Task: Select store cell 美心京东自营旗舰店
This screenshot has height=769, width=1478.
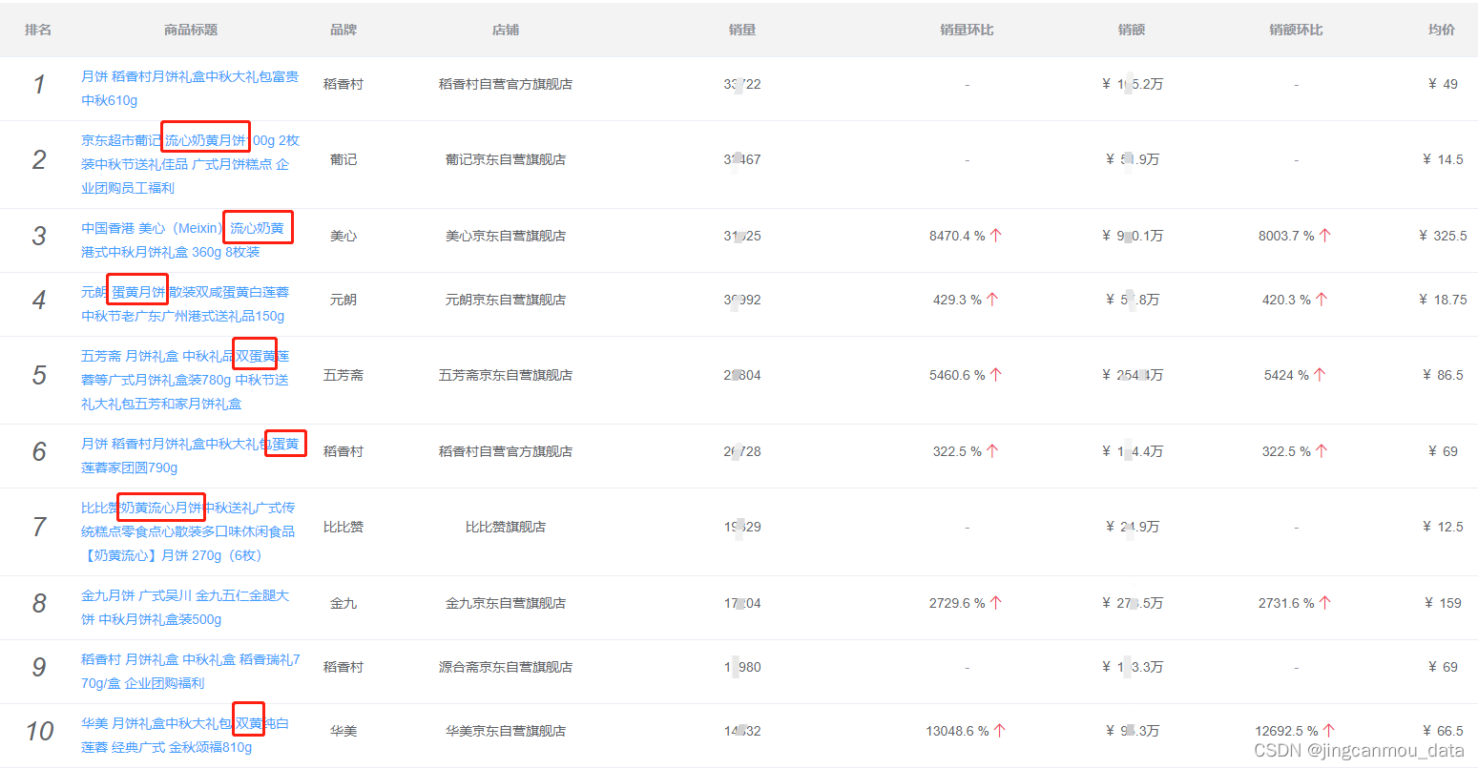Action: (506, 236)
